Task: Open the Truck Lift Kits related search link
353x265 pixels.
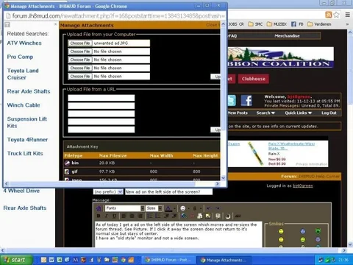Action: [25, 153]
